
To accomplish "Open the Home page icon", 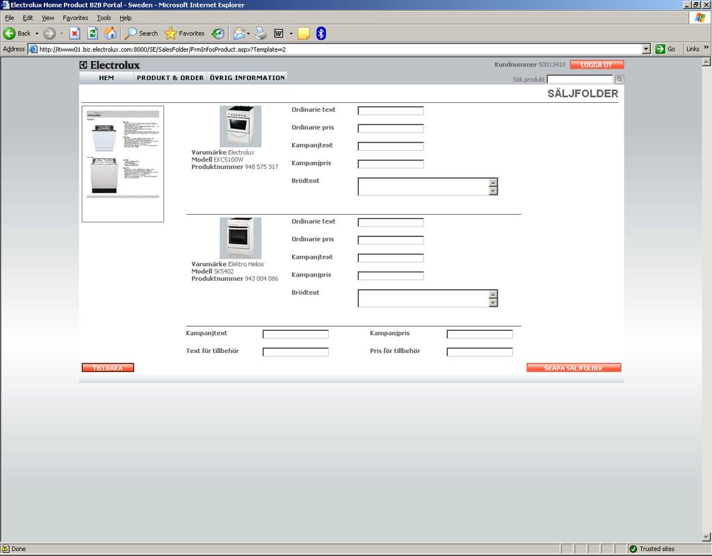I will (x=111, y=33).
